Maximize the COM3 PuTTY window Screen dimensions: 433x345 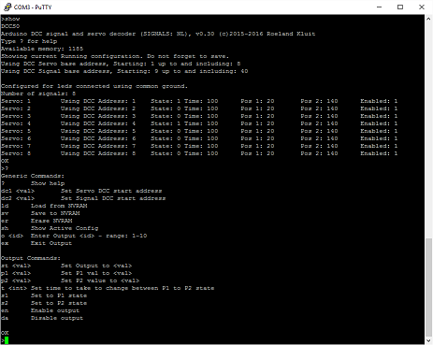pyautogui.click(x=400, y=7)
